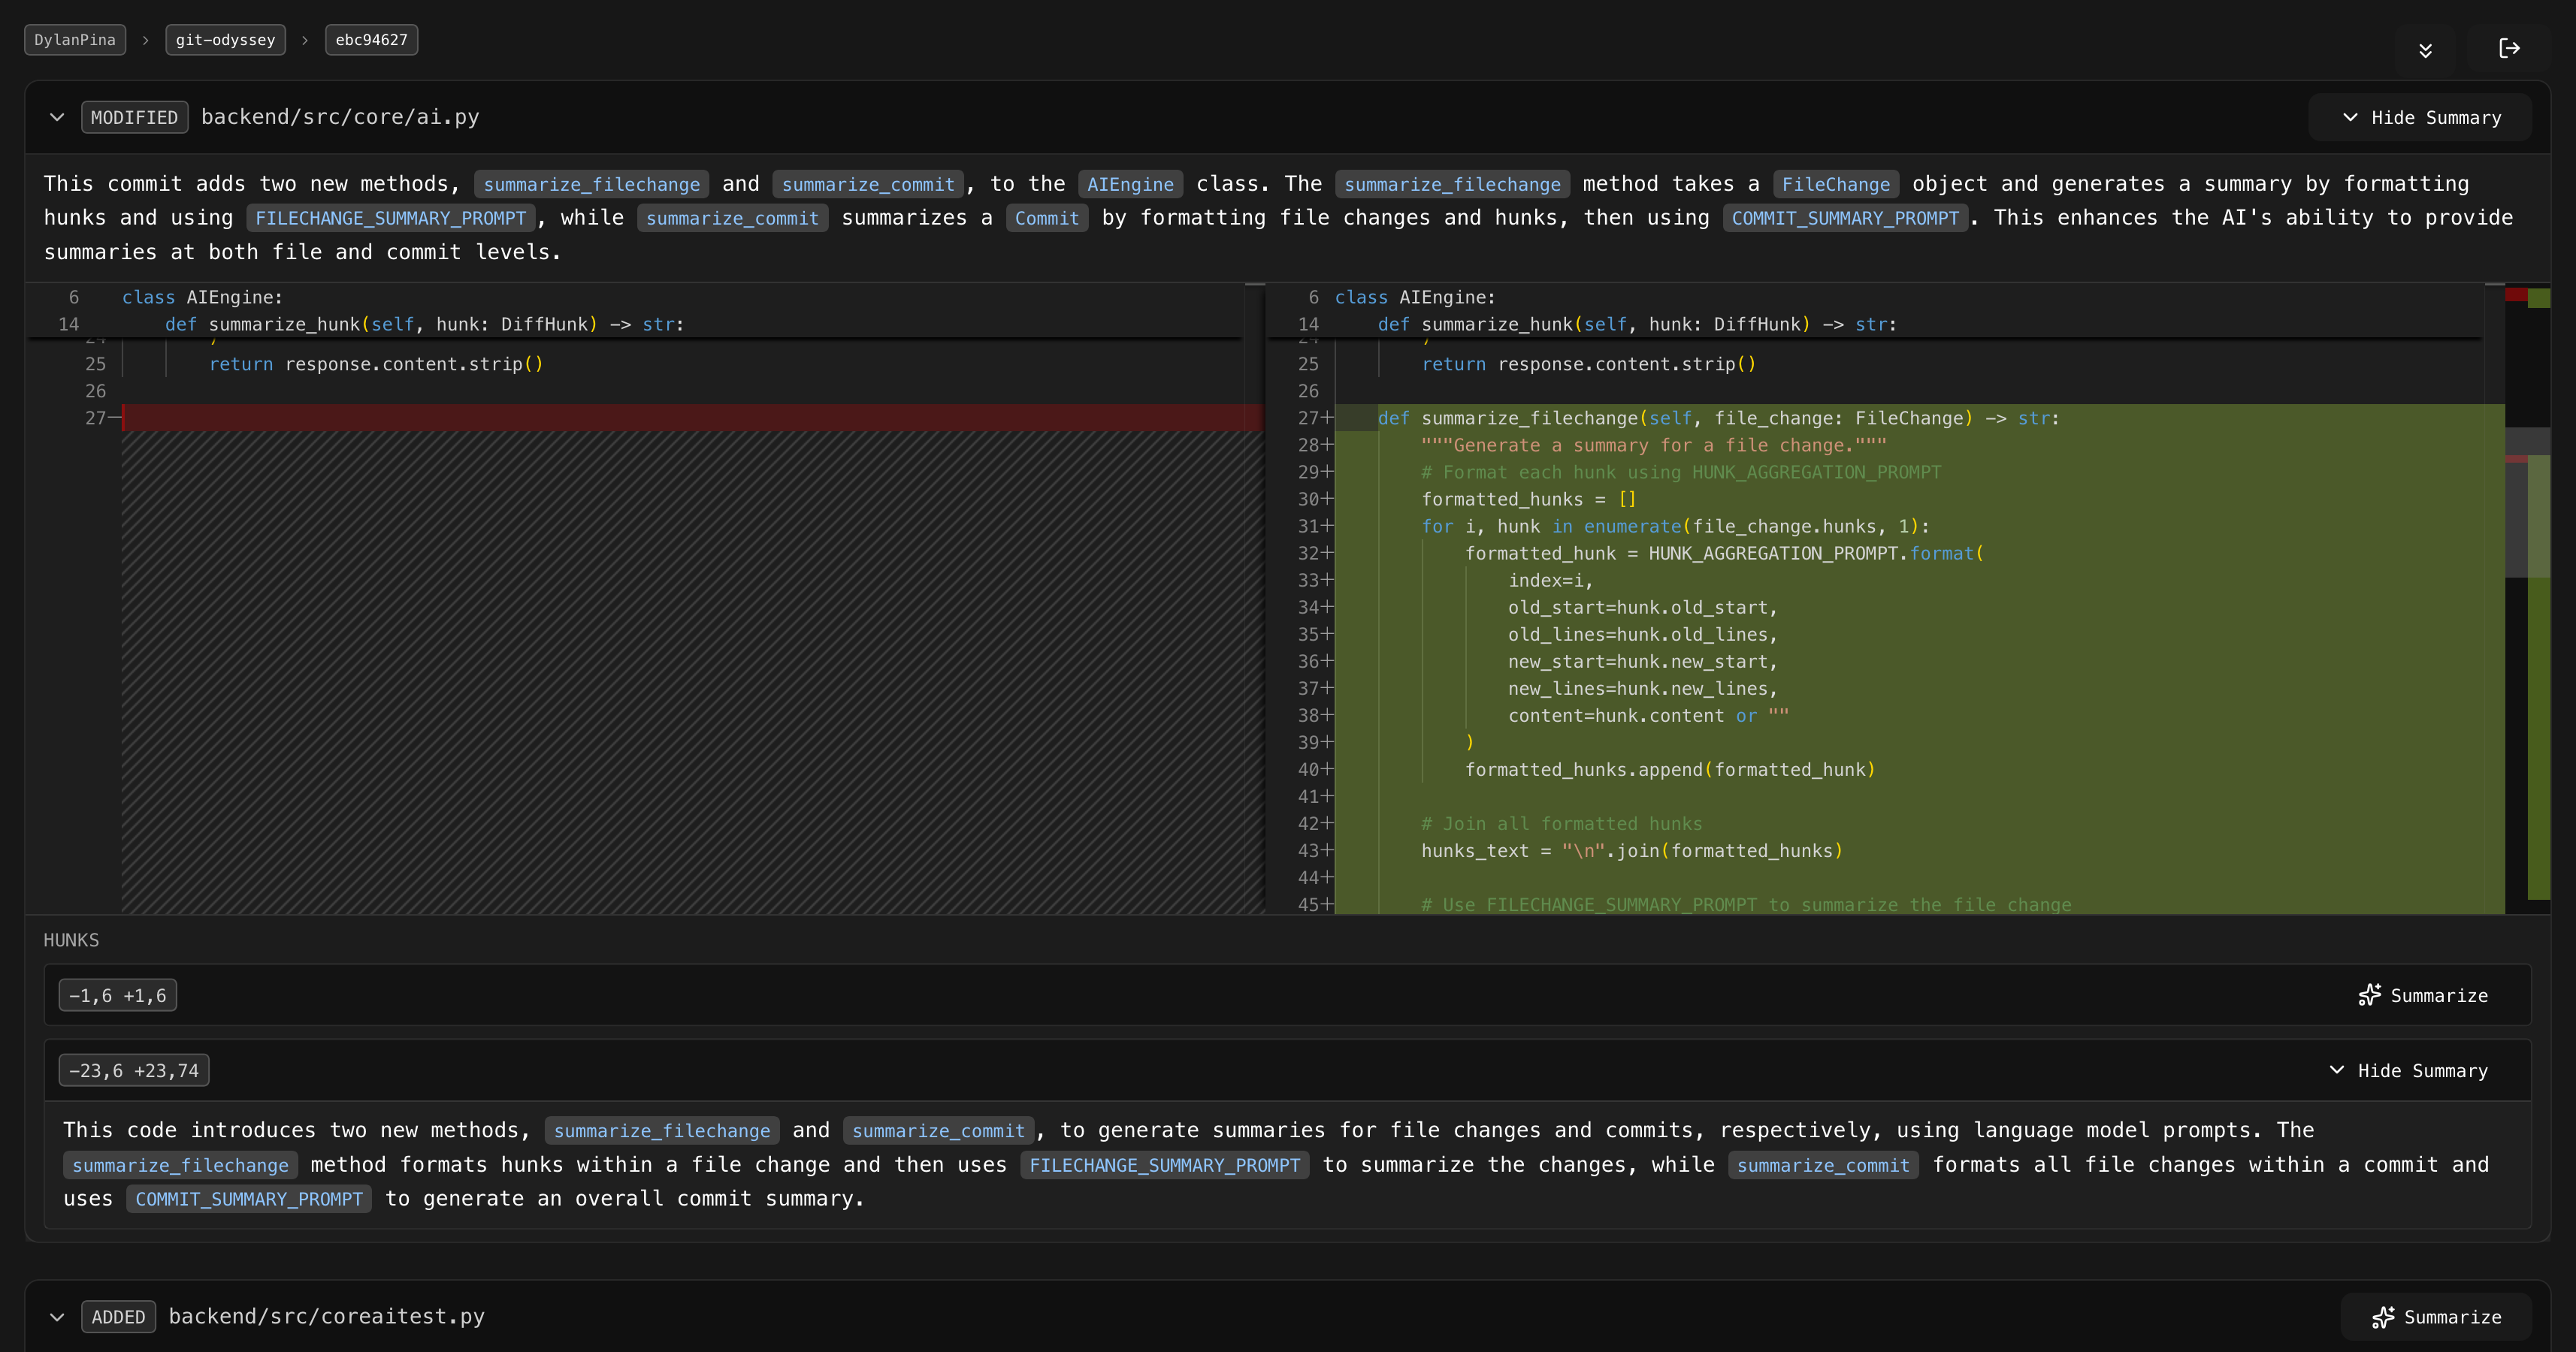The image size is (2576, 1352).
Task: Collapse the backend/src/core/ai.py file section
Action: coord(57,117)
